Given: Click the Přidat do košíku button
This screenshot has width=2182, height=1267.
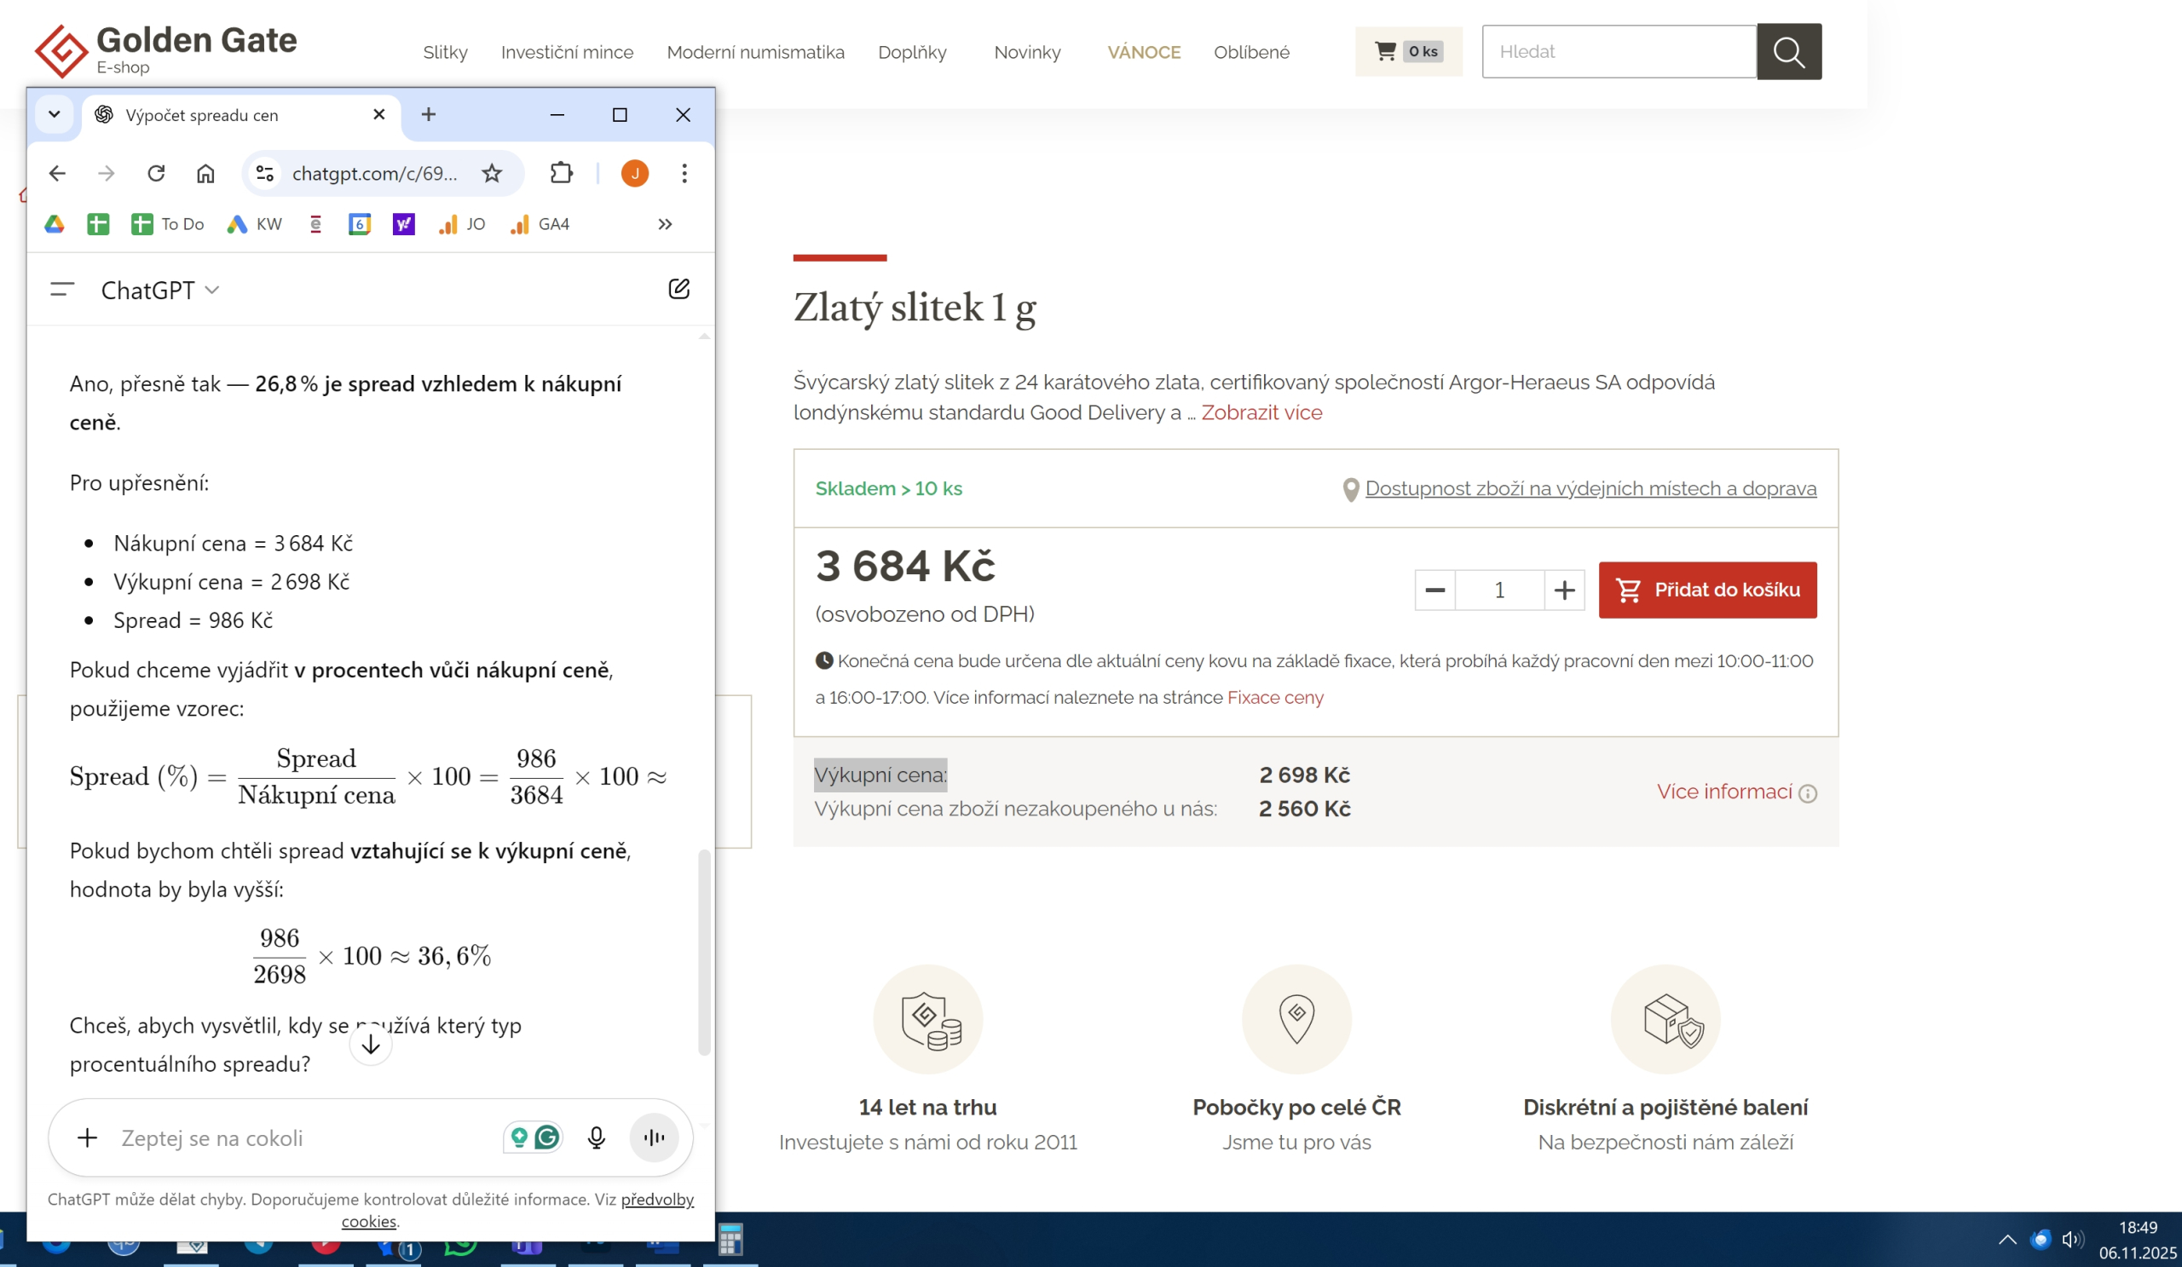Looking at the screenshot, I should point(1706,590).
